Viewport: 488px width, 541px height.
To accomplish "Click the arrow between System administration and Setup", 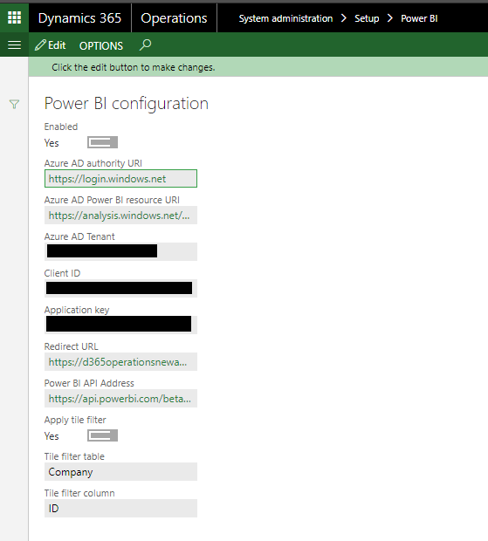I will (343, 18).
